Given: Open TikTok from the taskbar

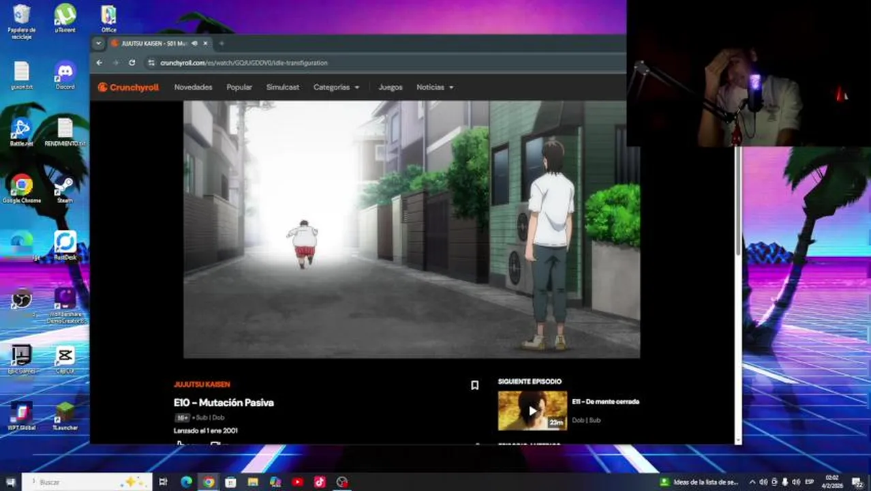Looking at the screenshot, I should point(320,482).
